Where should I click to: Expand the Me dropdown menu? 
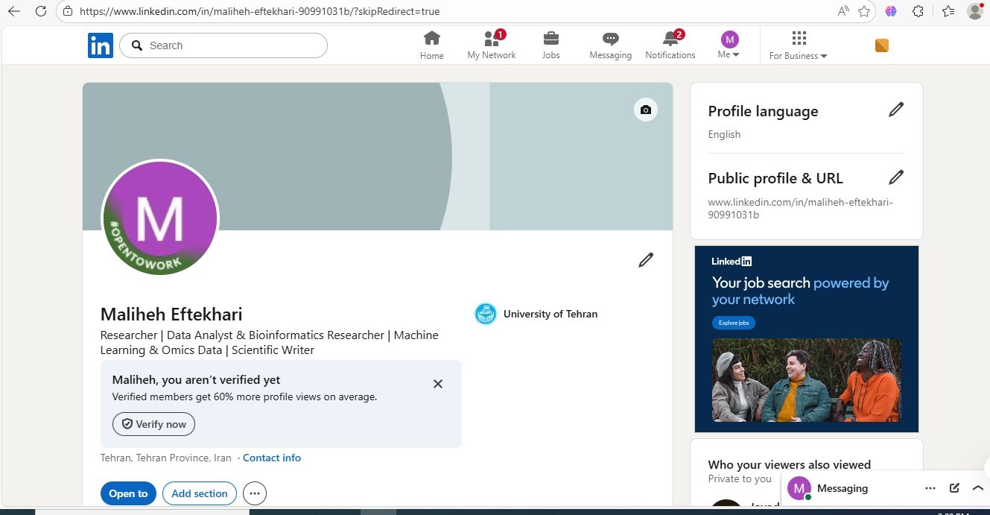click(729, 45)
